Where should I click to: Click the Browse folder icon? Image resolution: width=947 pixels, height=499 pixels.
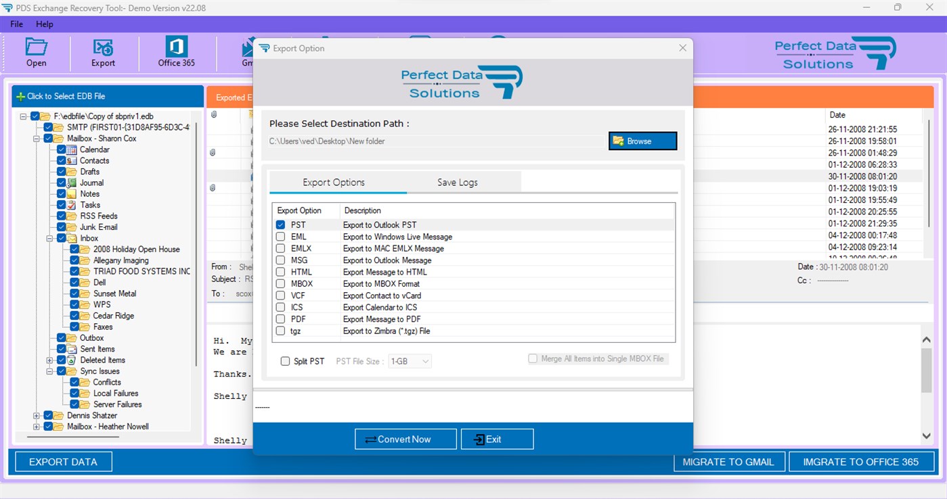click(618, 141)
